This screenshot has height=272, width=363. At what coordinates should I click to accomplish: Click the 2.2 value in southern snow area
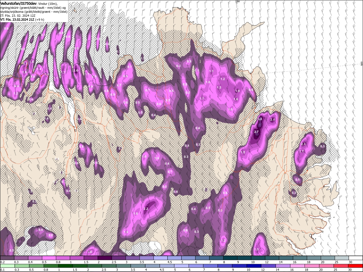[x=146, y=209]
